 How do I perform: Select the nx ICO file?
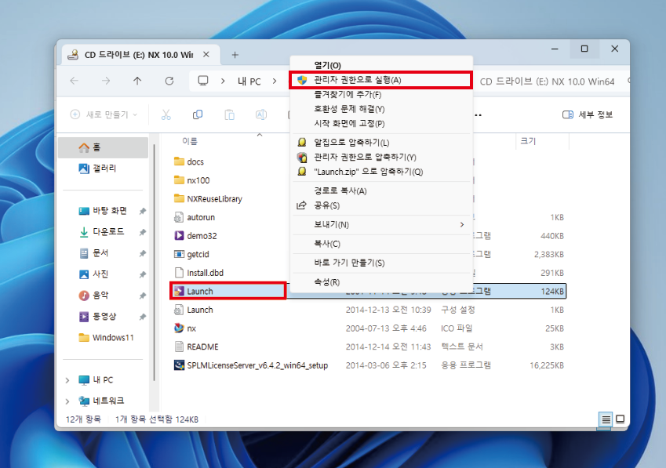pyautogui.click(x=185, y=328)
